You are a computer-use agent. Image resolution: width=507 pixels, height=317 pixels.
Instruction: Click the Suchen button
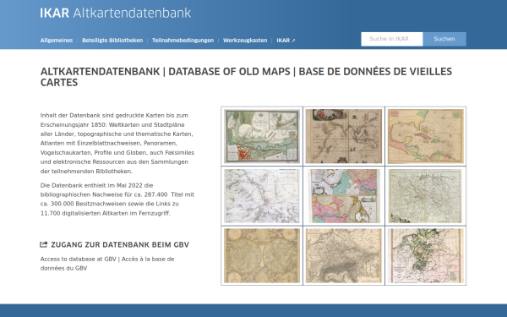pos(444,39)
